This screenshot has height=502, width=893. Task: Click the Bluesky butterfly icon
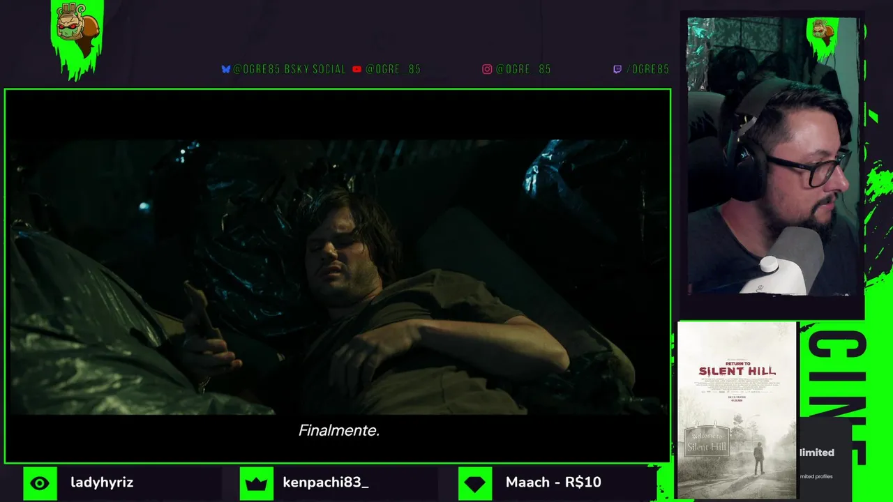tap(225, 69)
